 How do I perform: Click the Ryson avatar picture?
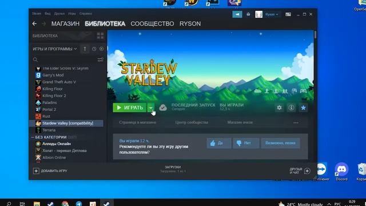click(x=258, y=14)
